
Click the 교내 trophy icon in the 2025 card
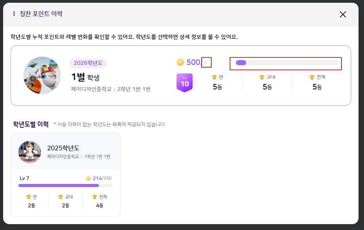coord(61,197)
